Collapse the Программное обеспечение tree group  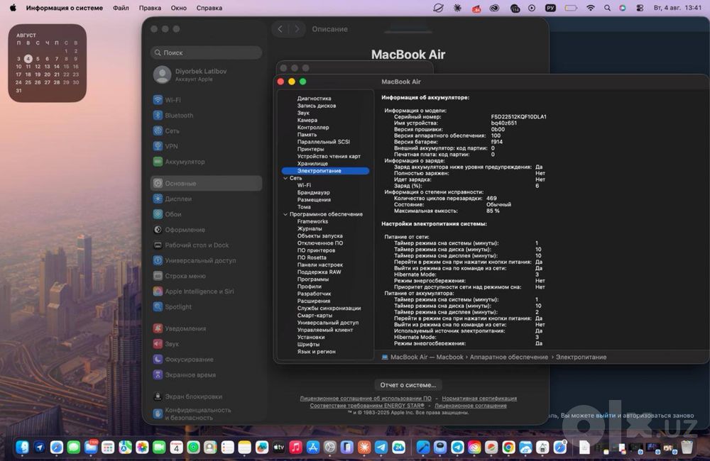tap(285, 214)
